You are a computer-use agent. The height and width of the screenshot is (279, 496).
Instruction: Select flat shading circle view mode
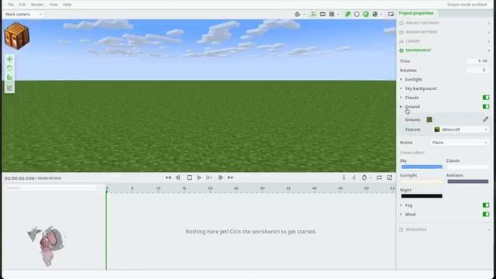[x=356, y=14]
